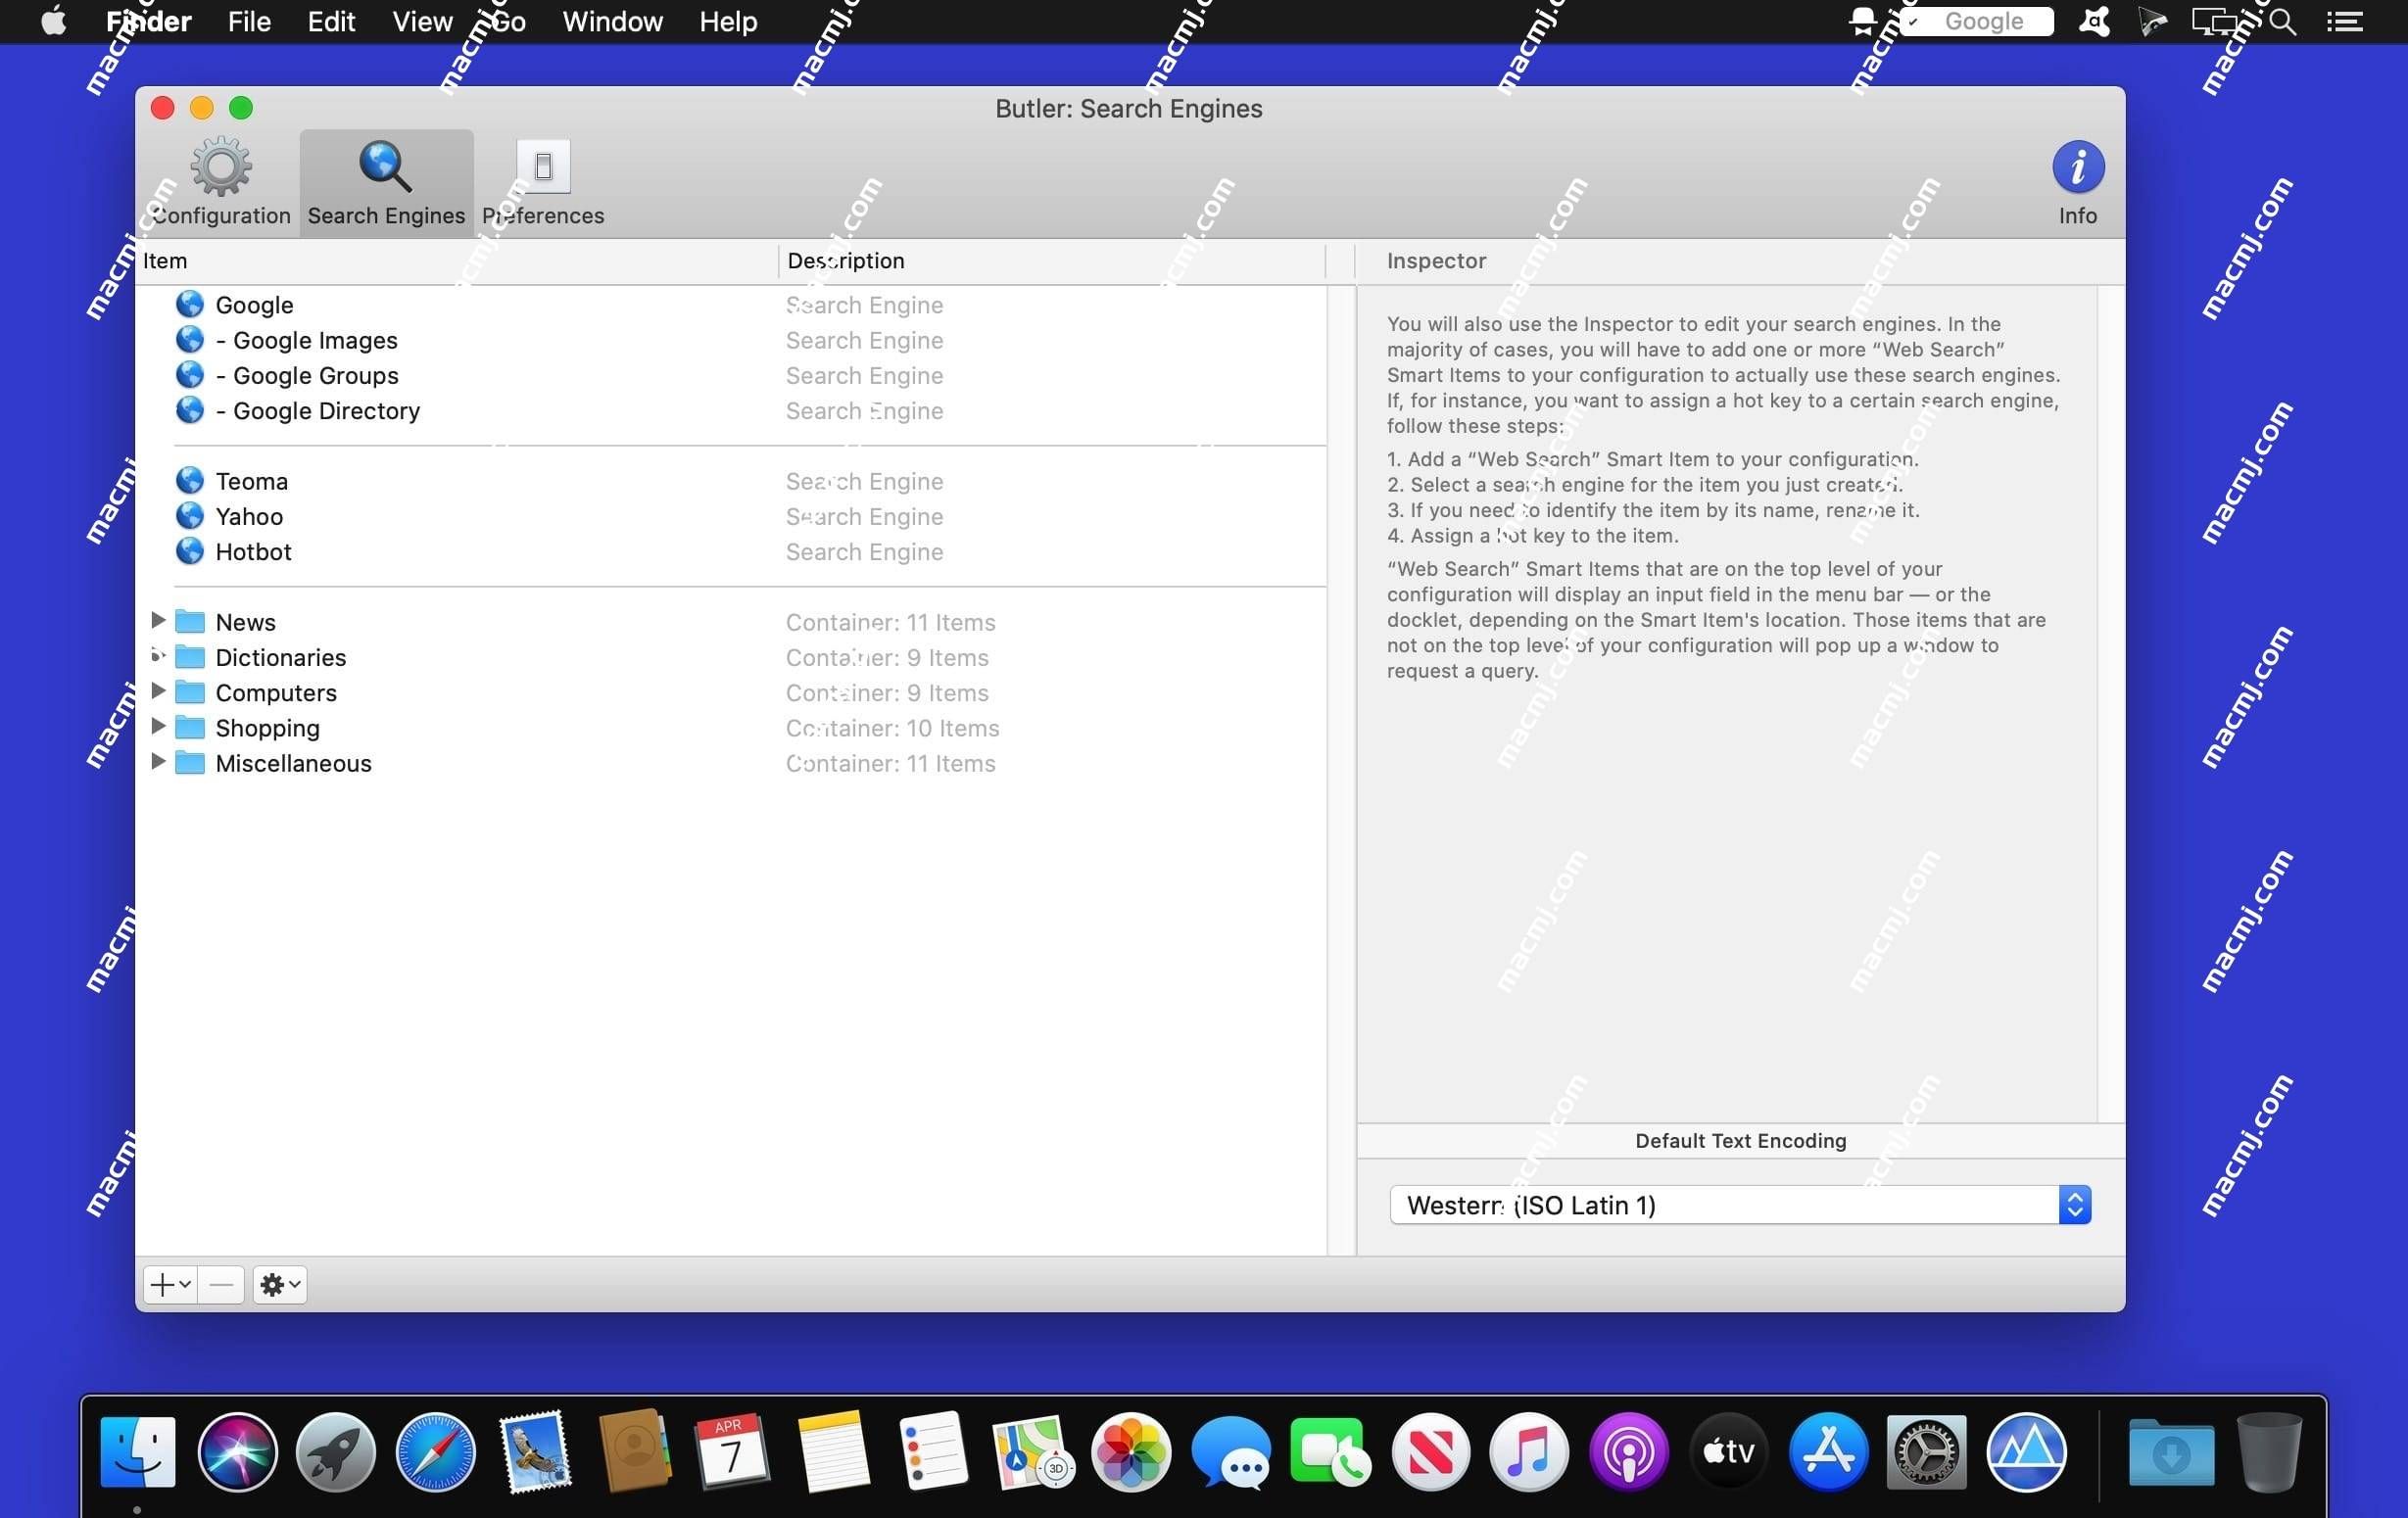Select the Google search engine item

click(254, 305)
